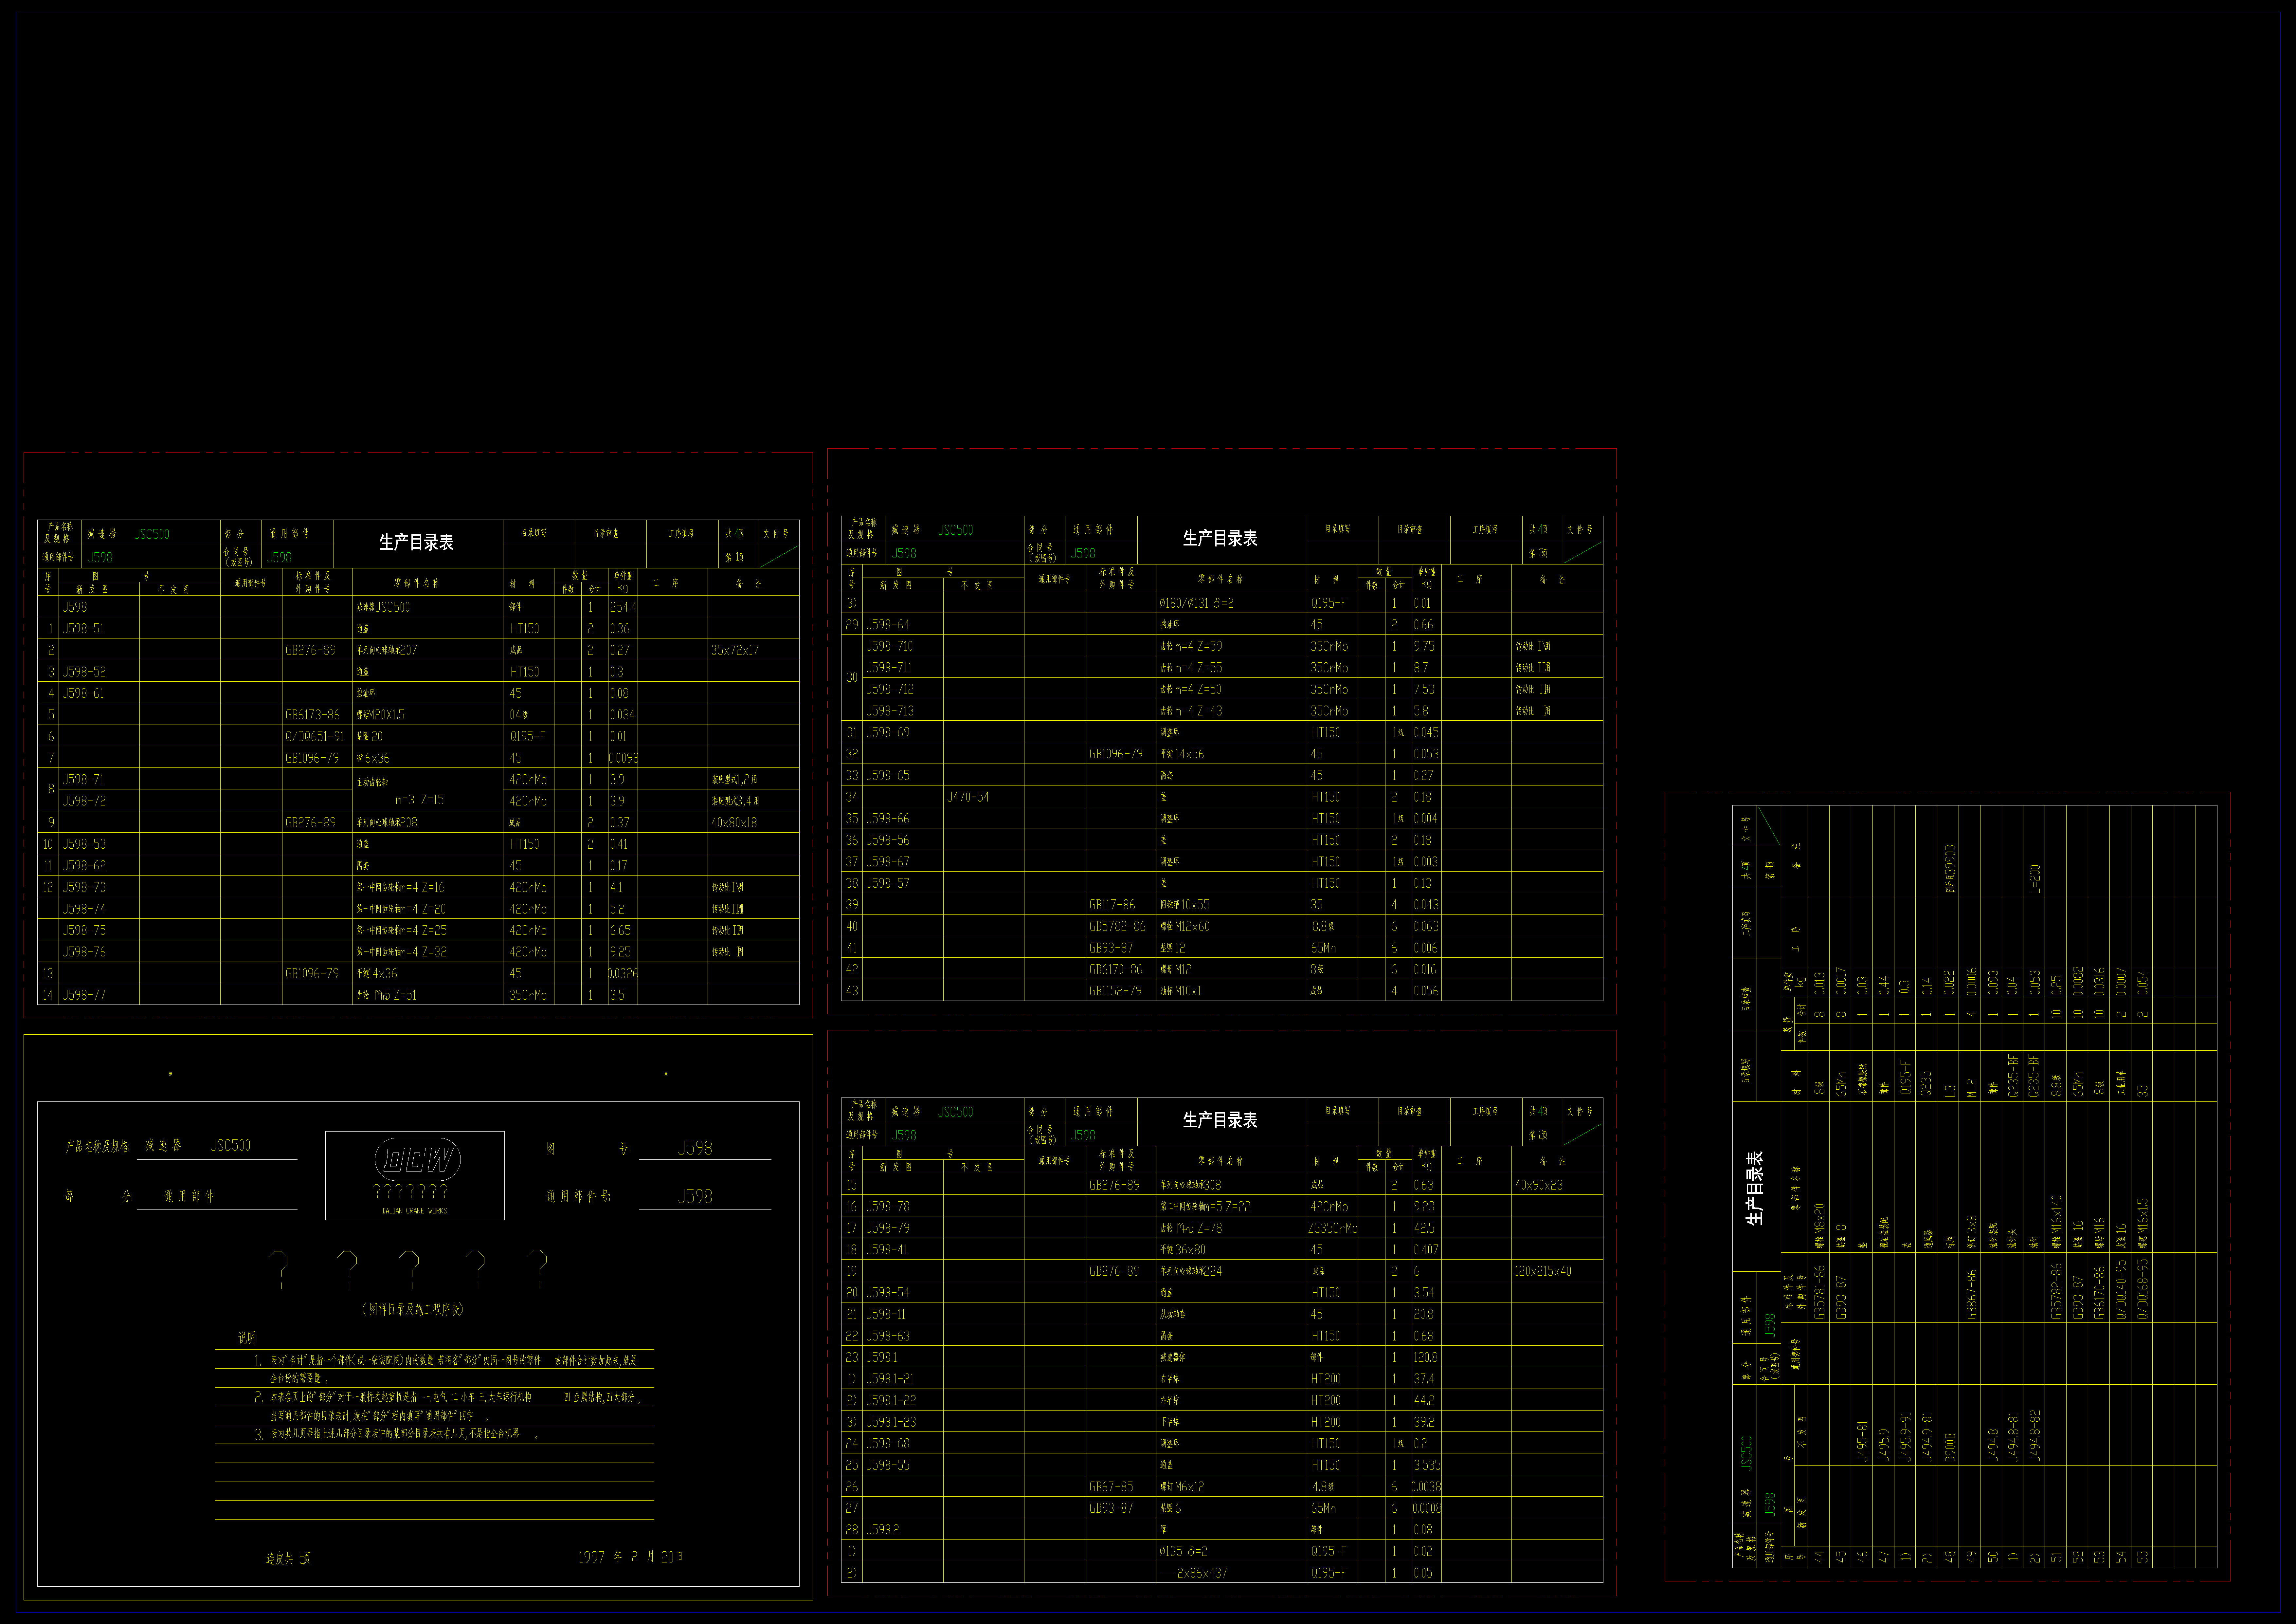
Task: Select the standard code "GB117-86"
Action: pyautogui.click(x=1112, y=905)
